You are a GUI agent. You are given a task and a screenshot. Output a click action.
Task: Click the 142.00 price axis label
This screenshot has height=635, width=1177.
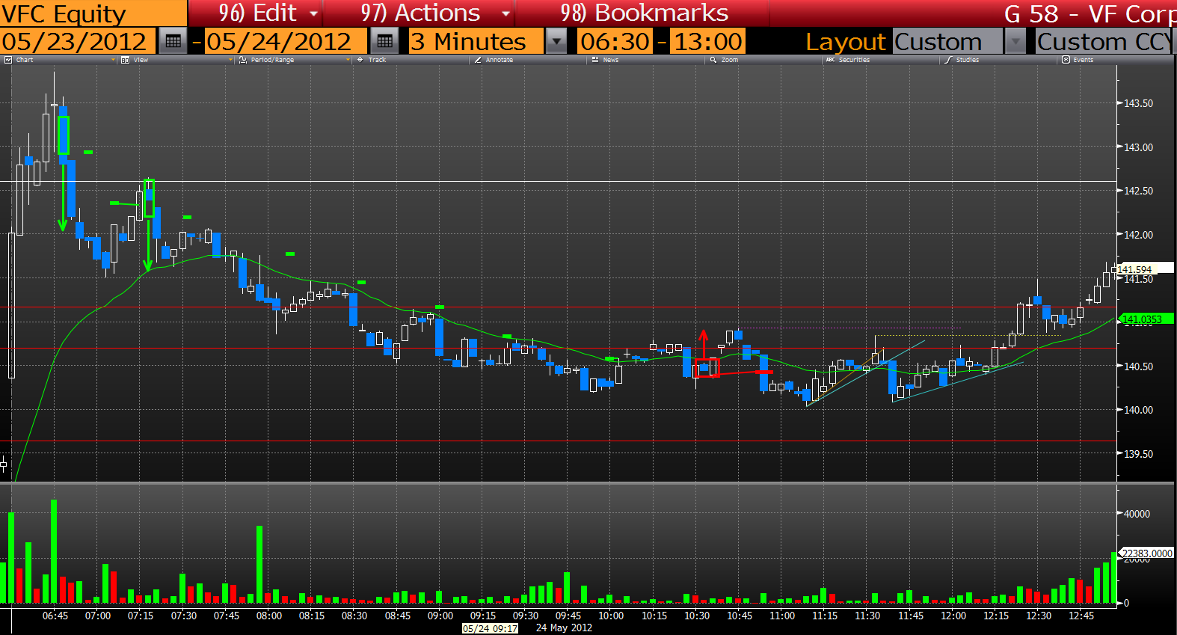coord(1139,235)
